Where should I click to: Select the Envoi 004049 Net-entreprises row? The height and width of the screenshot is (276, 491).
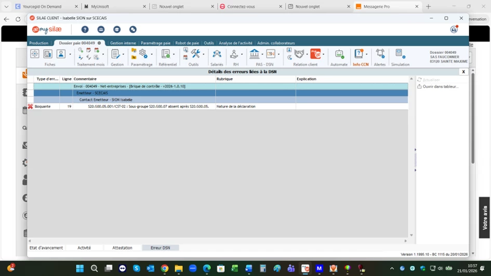click(x=221, y=86)
